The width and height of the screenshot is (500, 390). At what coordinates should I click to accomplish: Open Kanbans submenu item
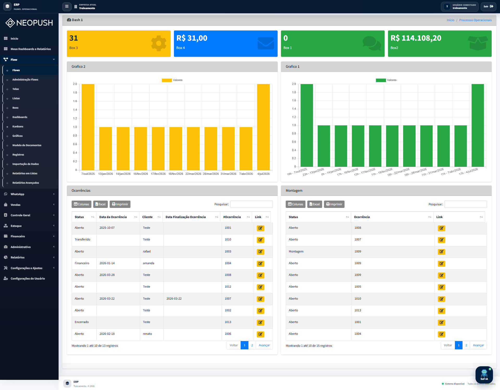click(x=30, y=127)
